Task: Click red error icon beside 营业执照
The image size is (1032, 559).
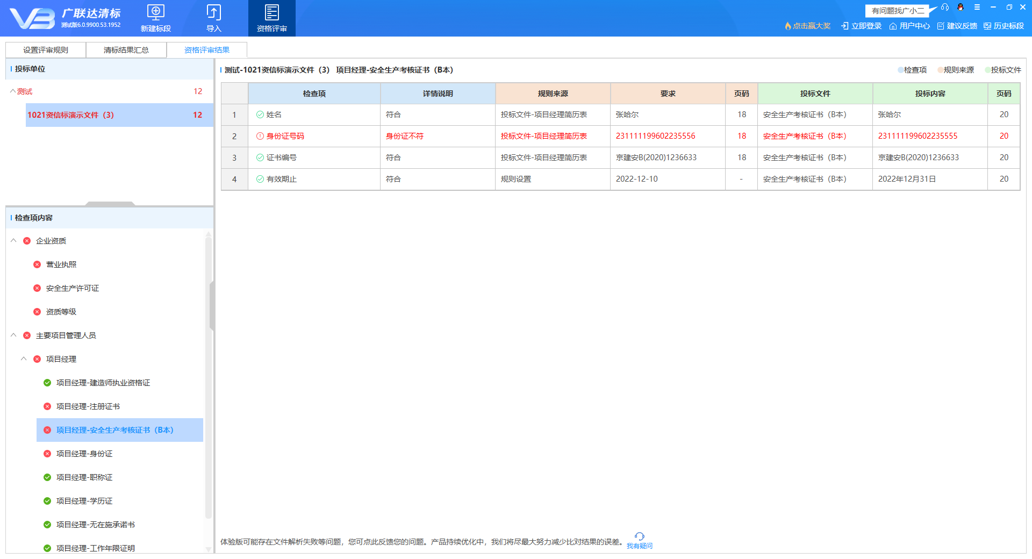Action: tap(37, 264)
